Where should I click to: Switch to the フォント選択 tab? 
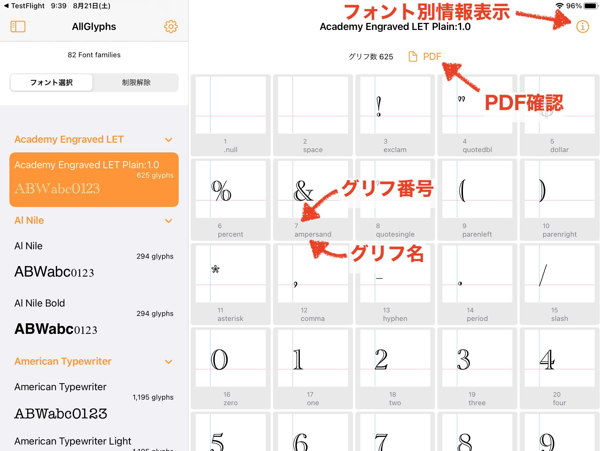51,83
